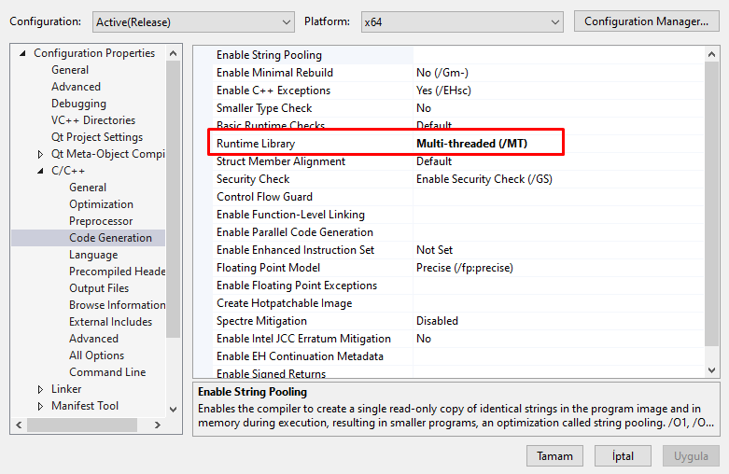The image size is (729, 474).
Task: Click the Multi-threaded (/MT) value
Action: [471, 144]
